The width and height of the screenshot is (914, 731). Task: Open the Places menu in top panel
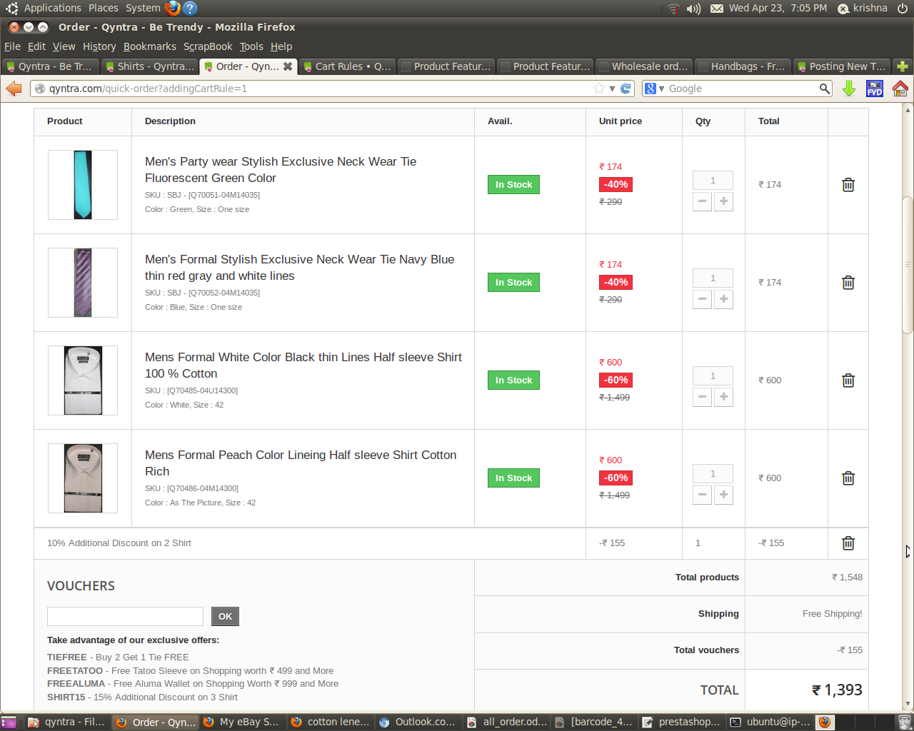click(x=104, y=8)
